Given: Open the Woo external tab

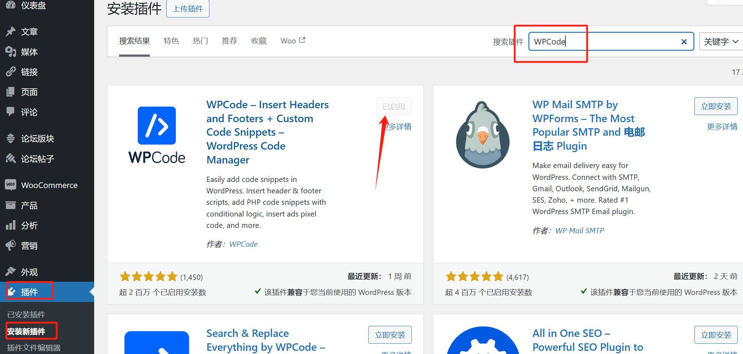Looking at the screenshot, I should [x=292, y=41].
